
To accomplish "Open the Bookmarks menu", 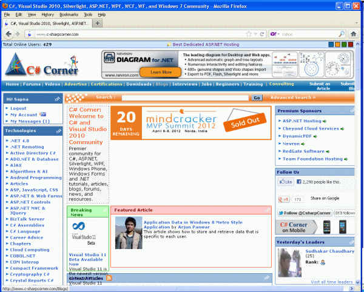I will (x=69, y=15).
